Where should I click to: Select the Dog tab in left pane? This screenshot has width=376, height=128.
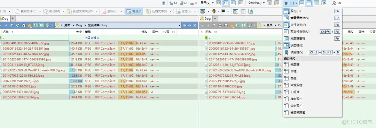(5, 18)
